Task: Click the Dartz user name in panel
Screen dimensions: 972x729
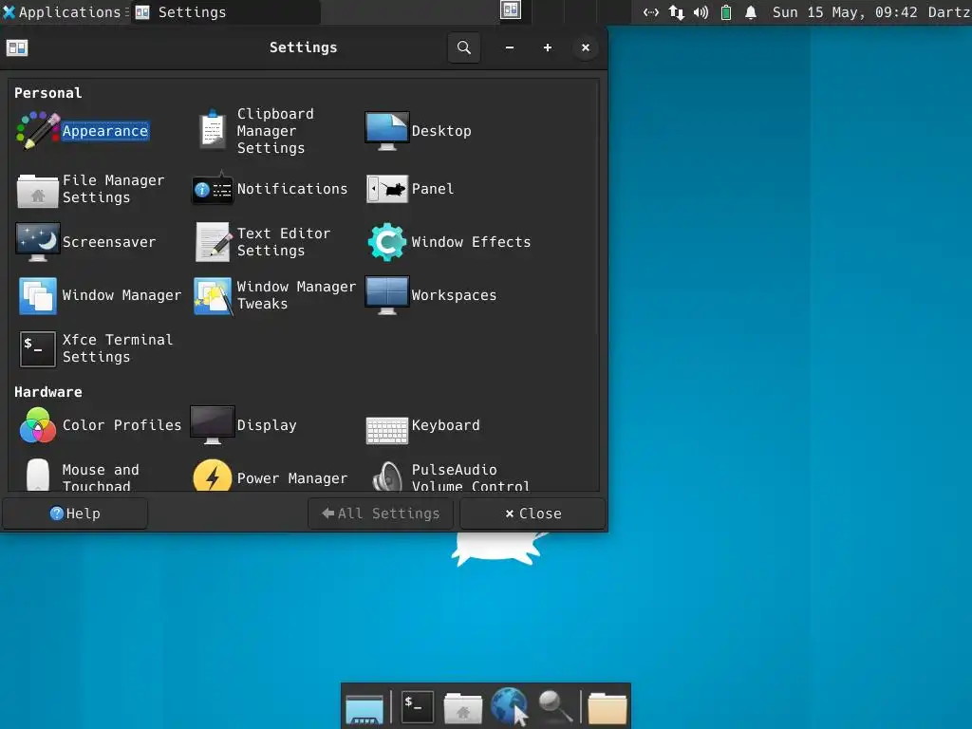Action: click(x=949, y=11)
